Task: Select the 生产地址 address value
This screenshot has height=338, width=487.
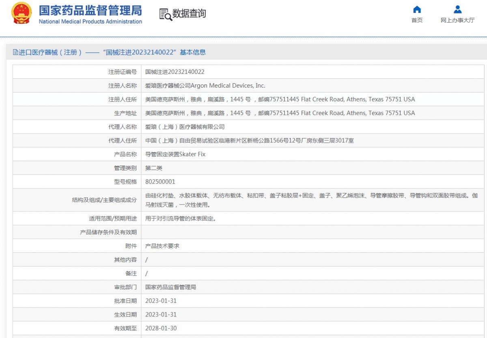Action: coord(280,113)
